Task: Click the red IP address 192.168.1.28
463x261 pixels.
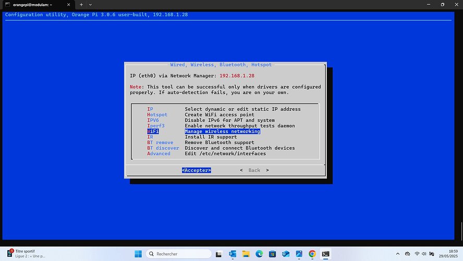Action: [x=237, y=76]
